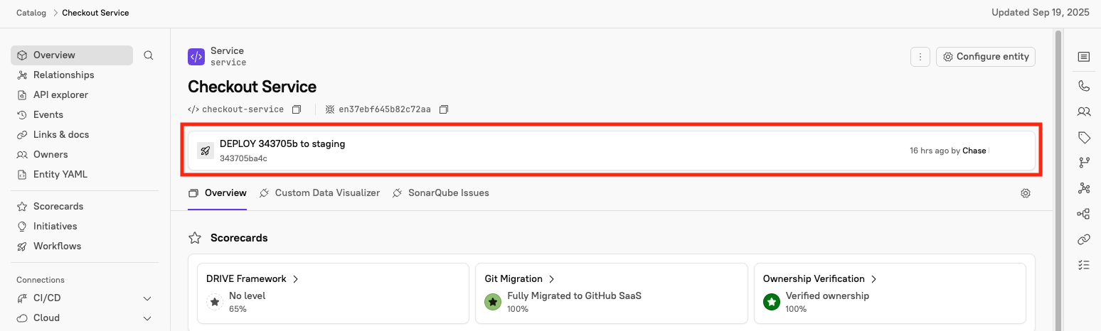Click the Checkout Service breadcrumb
The height and width of the screenshot is (331, 1101).
tap(95, 13)
